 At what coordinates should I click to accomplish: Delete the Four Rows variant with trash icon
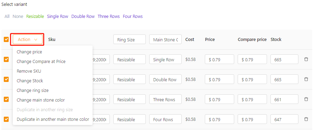tap(306, 119)
